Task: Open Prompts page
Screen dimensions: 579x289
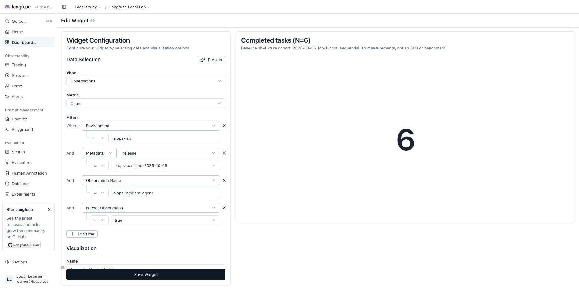Action: 29,119
